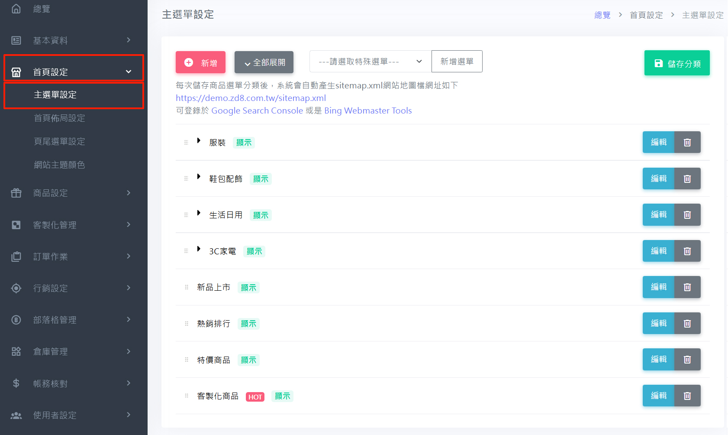Viewport: 728px width, 435px height.
Task: Click the 倉庫管理 warehouse icon
Action: pos(16,351)
